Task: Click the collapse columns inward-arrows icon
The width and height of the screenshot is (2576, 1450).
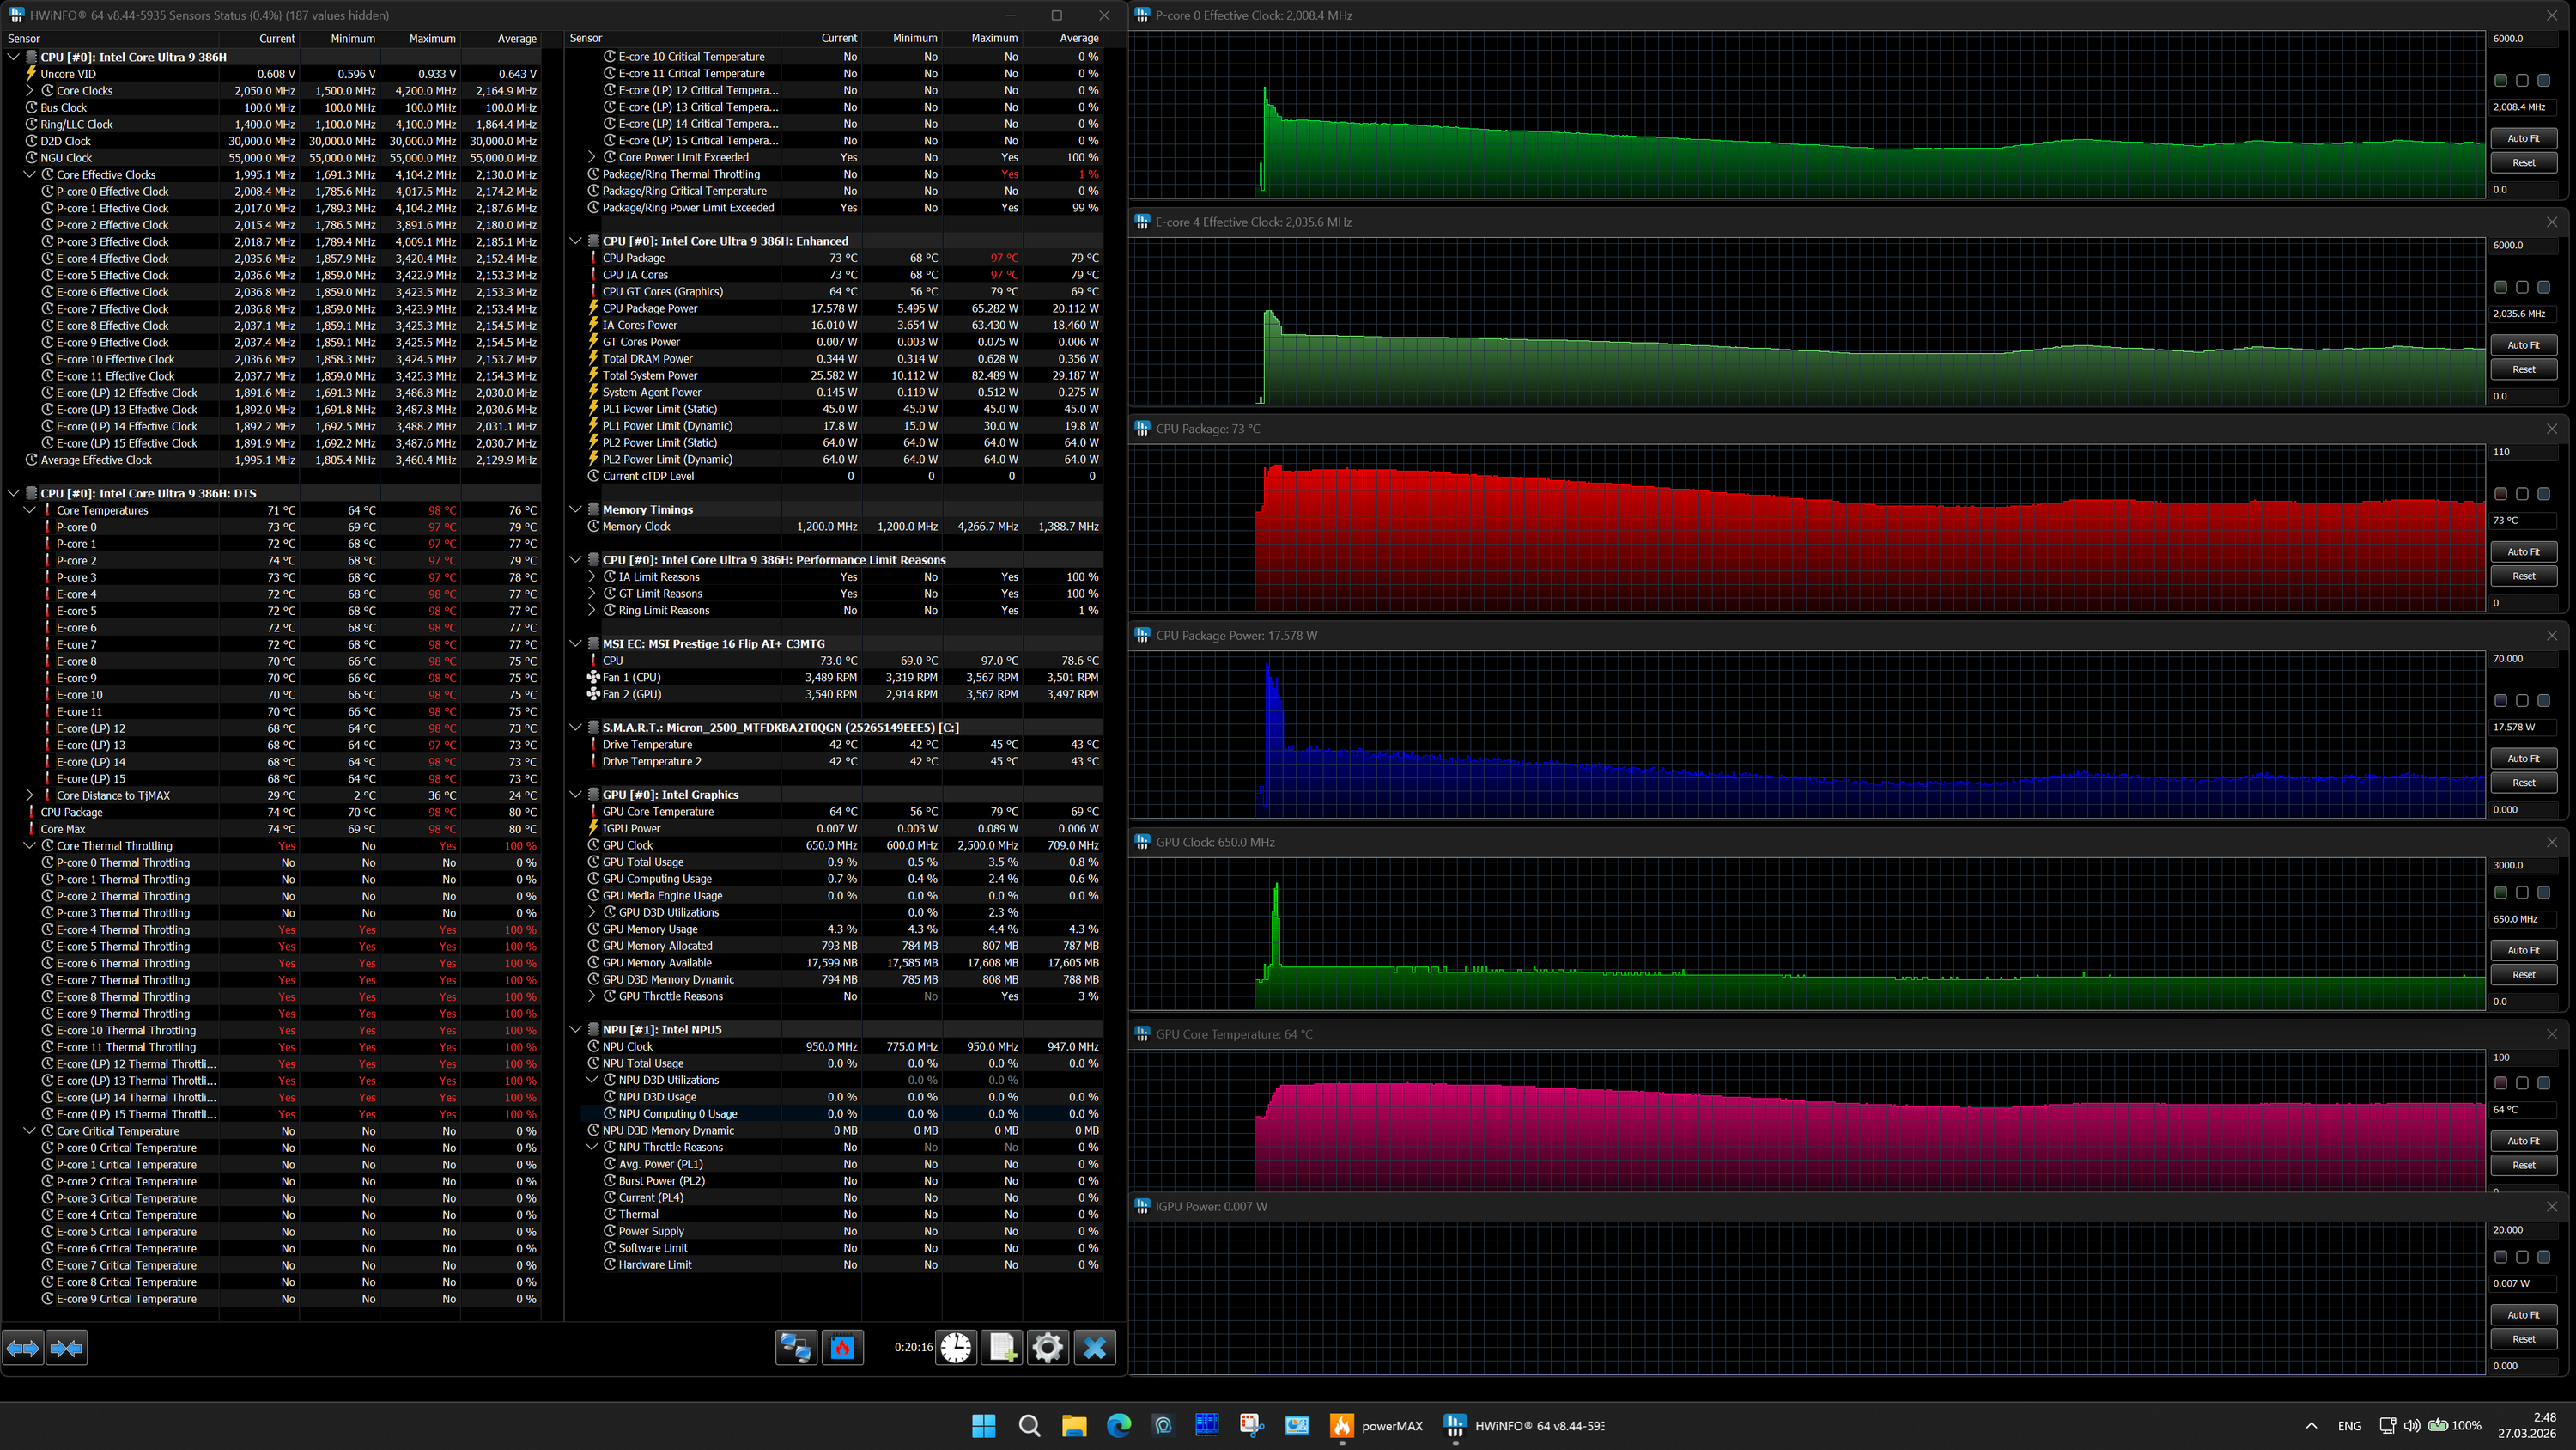Action: pos(66,1348)
